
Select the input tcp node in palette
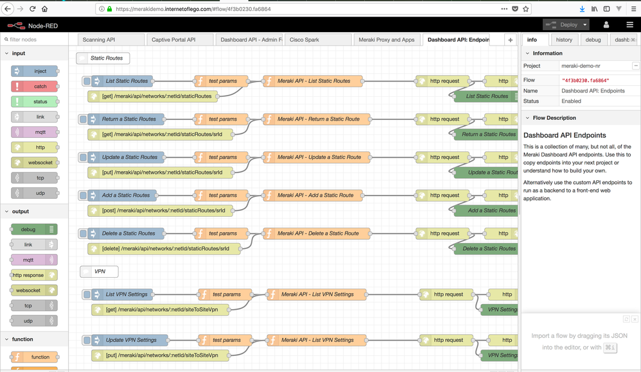[34, 178]
